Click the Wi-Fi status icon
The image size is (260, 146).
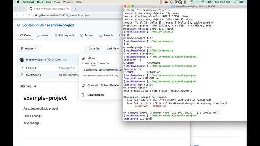(203, 2)
